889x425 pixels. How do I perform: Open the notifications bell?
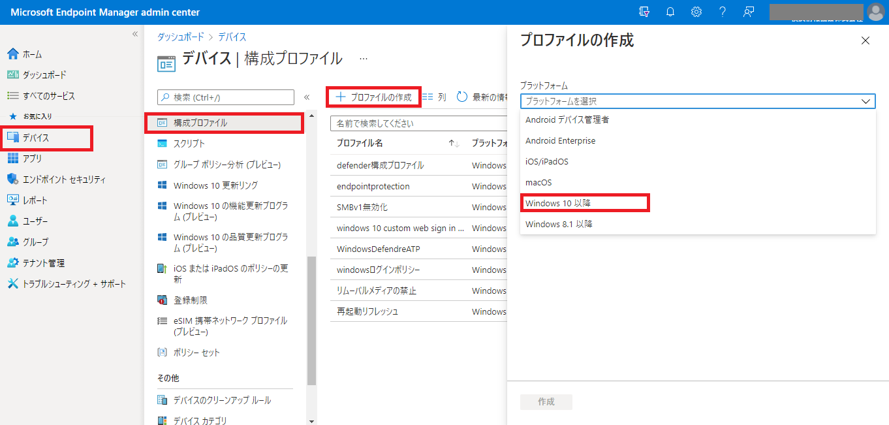[x=670, y=12]
